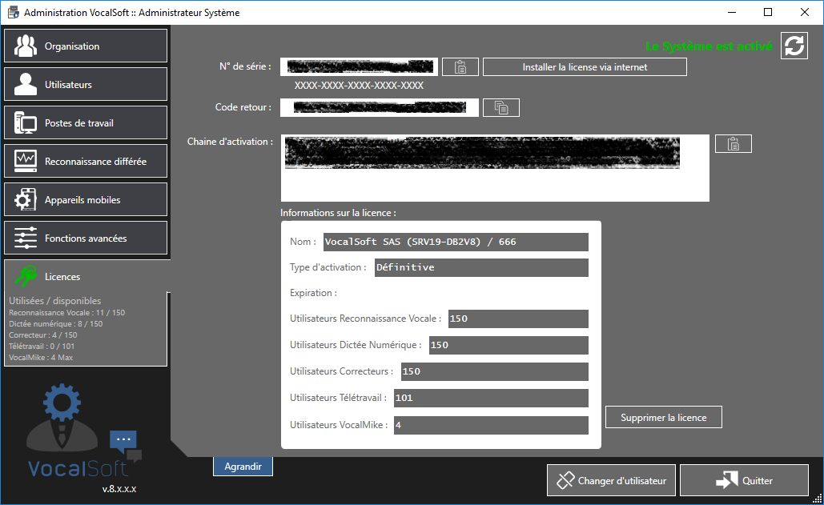Screen dimensions: 824x505
Task: Go to Postes de travail
Action: (86, 122)
